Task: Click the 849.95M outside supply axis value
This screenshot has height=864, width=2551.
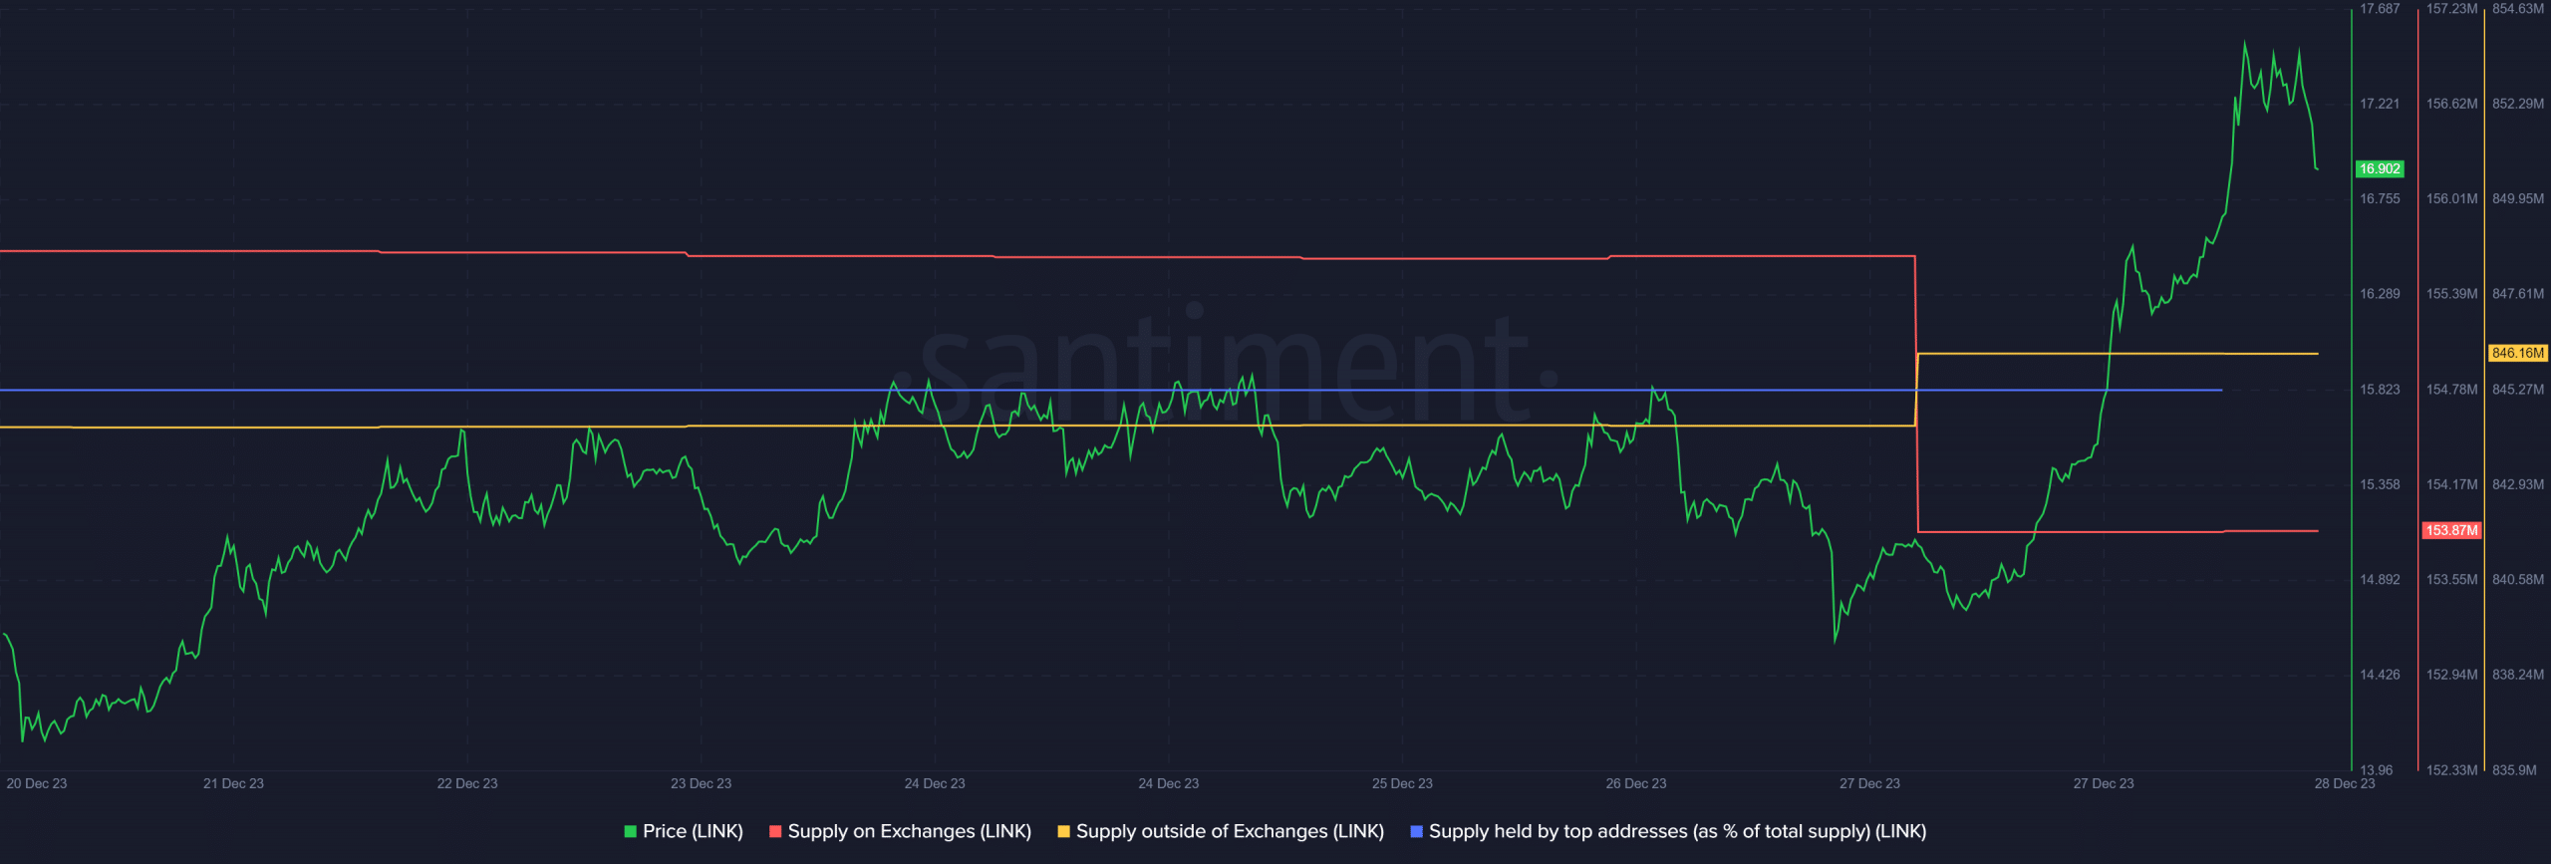Action: [x=2518, y=199]
